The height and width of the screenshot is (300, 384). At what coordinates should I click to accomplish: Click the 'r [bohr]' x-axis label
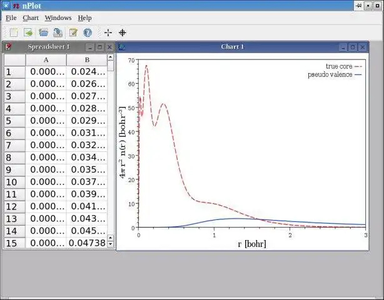point(252,244)
